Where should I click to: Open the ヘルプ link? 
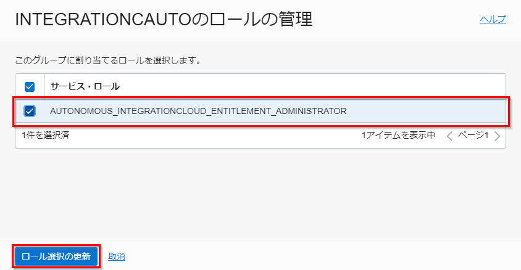(x=493, y=19)
